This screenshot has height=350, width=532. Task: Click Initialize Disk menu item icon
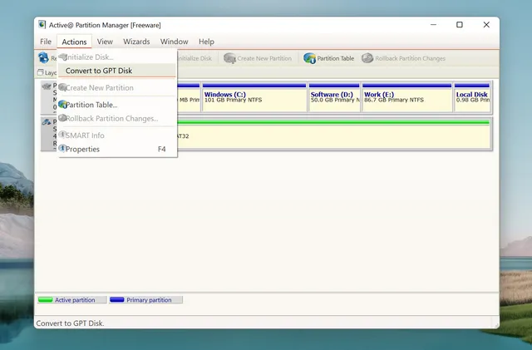click(63, 57)
